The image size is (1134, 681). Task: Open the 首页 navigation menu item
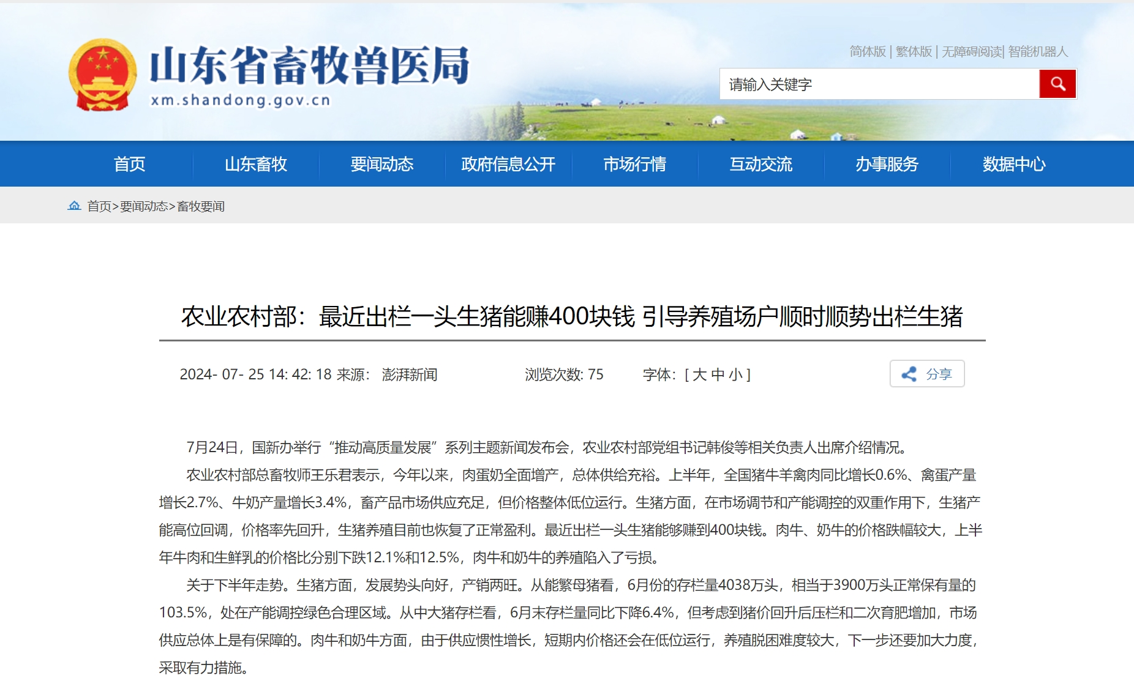[129, 164]
